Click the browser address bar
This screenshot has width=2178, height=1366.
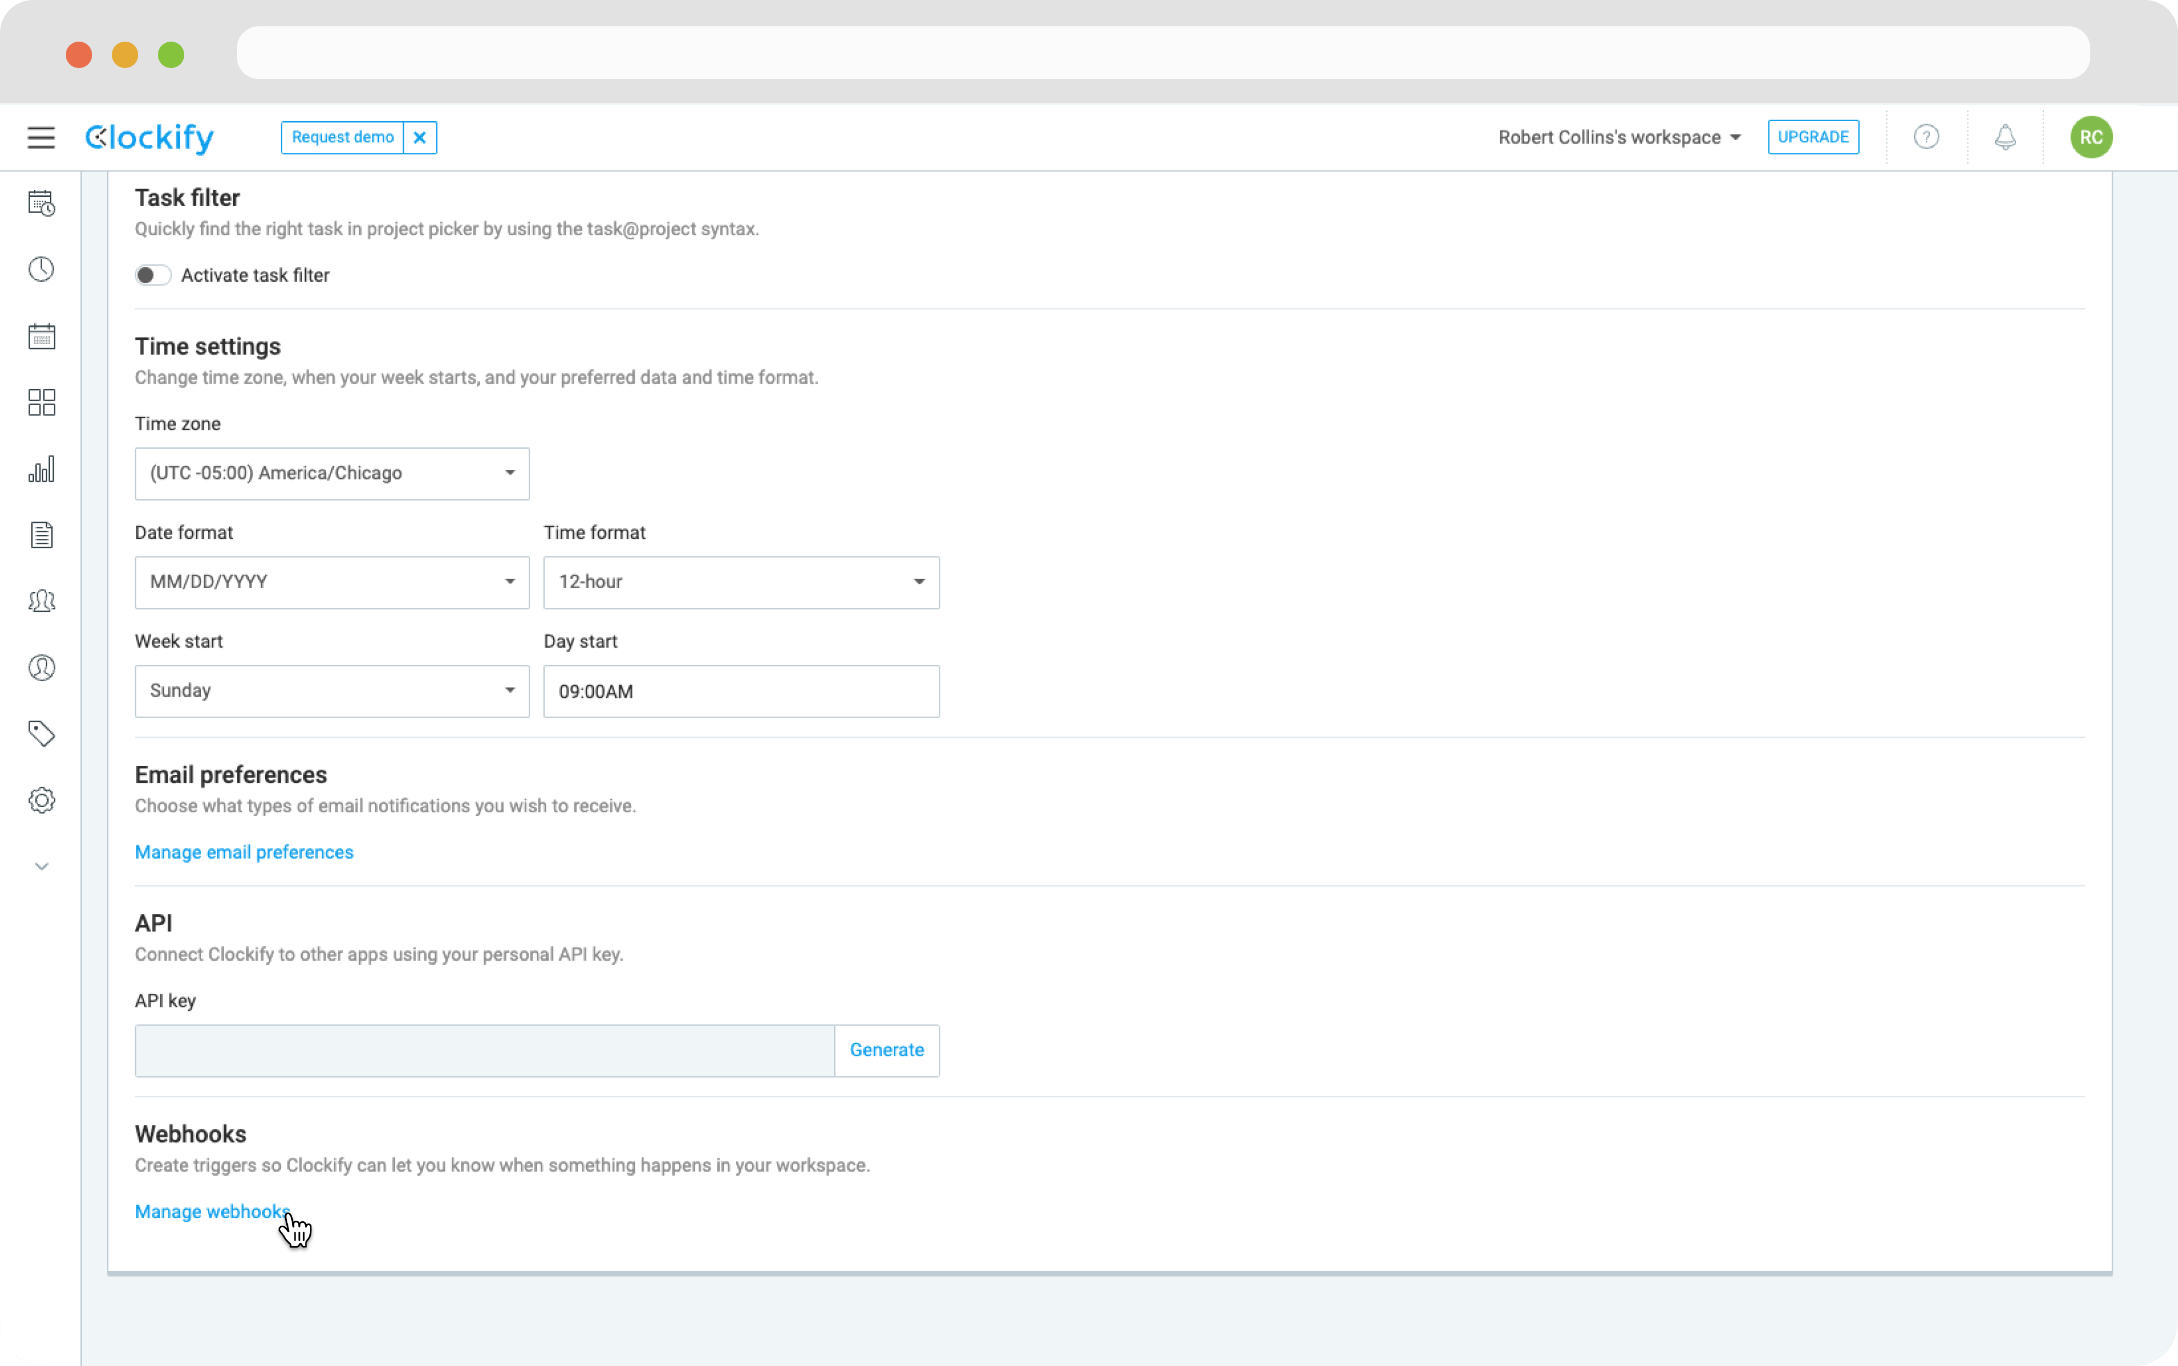(1163, 53)
